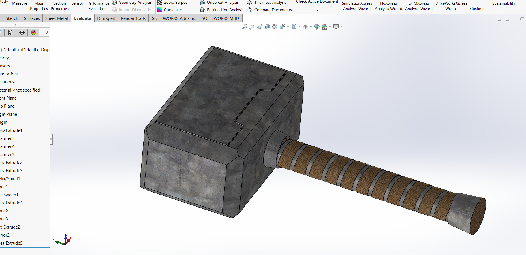Click the panel collapse handle on tree edge
Image resolution: width=526 pixels, height=255 pixels.
tap(51, 139)
